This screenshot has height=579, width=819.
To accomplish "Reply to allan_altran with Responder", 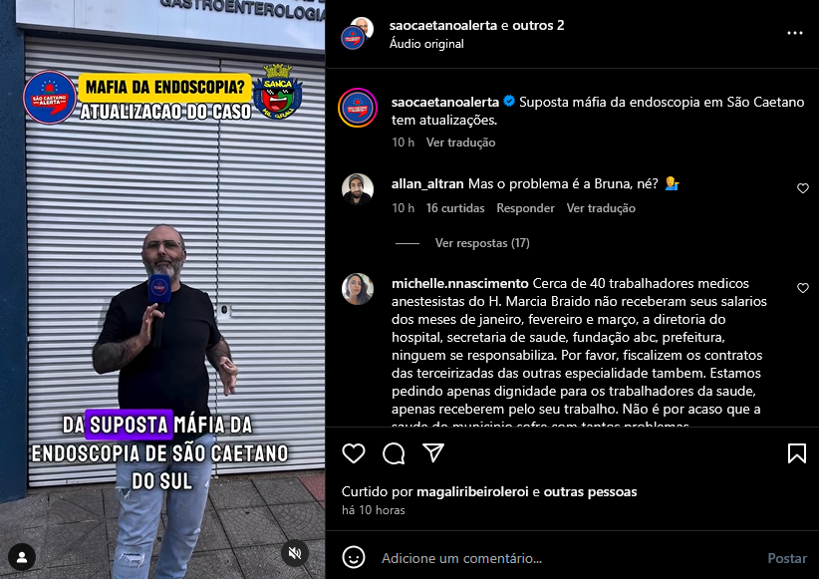I will [525, 208].
